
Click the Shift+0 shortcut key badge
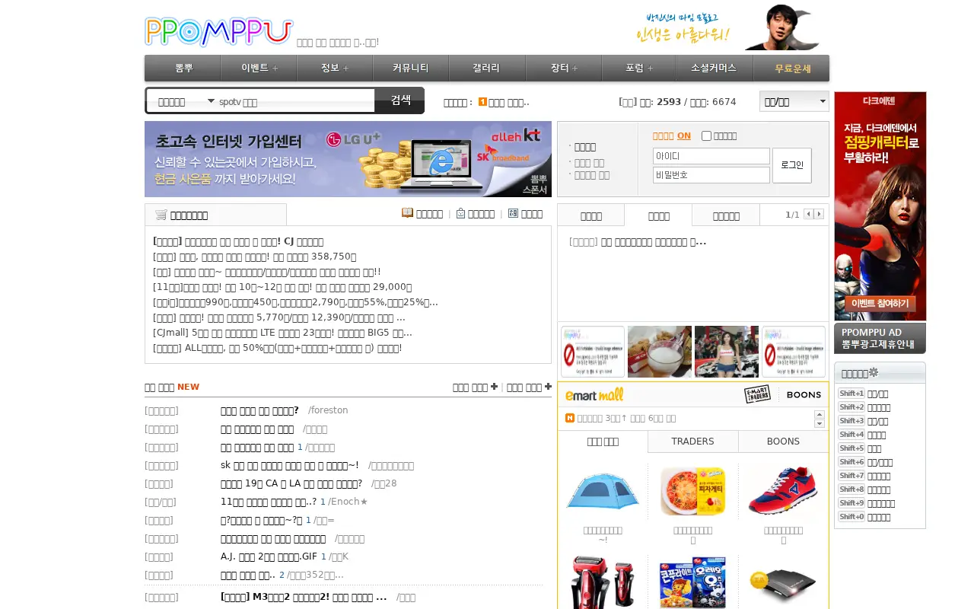tap(851, 517)
